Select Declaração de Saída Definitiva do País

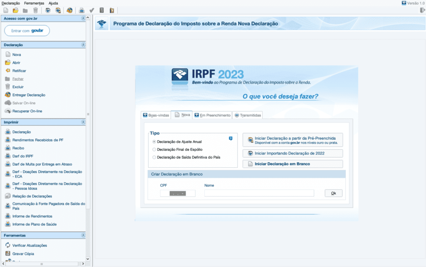point(154,157)
